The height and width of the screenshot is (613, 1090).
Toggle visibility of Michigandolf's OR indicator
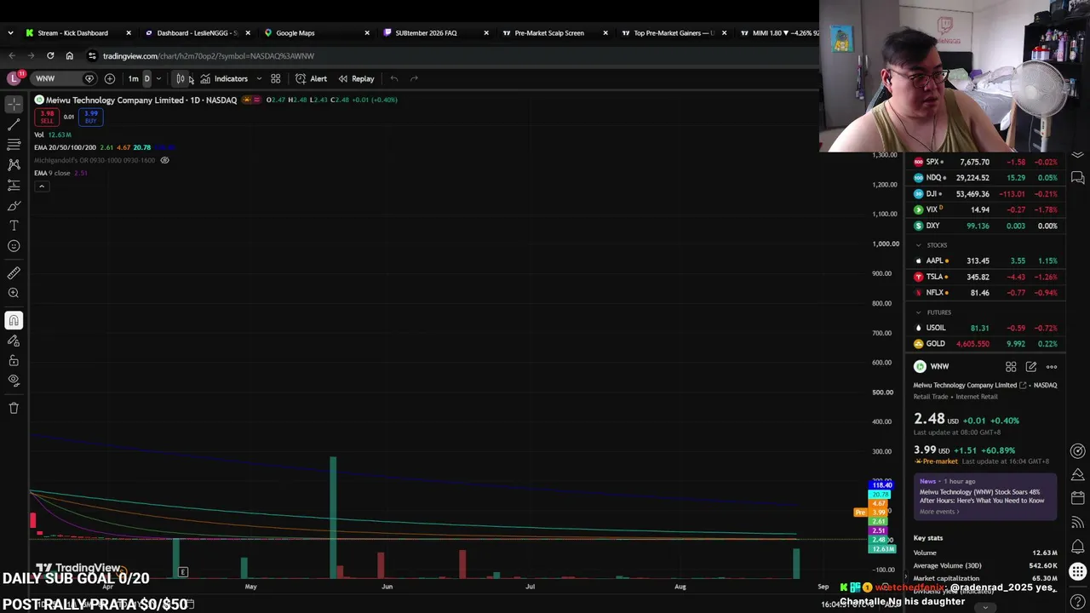164,160
